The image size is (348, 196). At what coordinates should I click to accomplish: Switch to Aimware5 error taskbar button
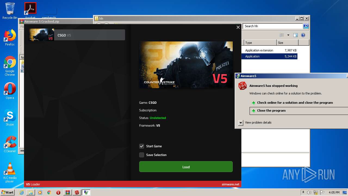tap(77, 192)
